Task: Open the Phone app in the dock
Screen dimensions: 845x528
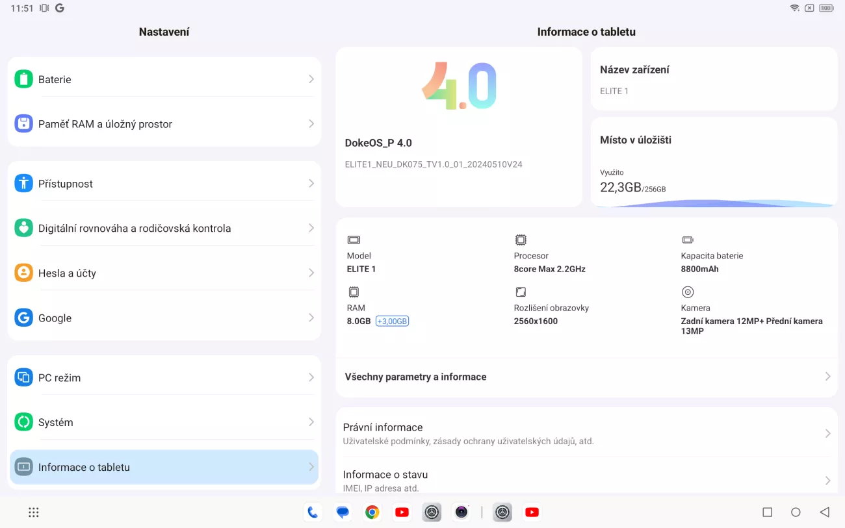Action: pyautogui.click(x=313, y=512)
